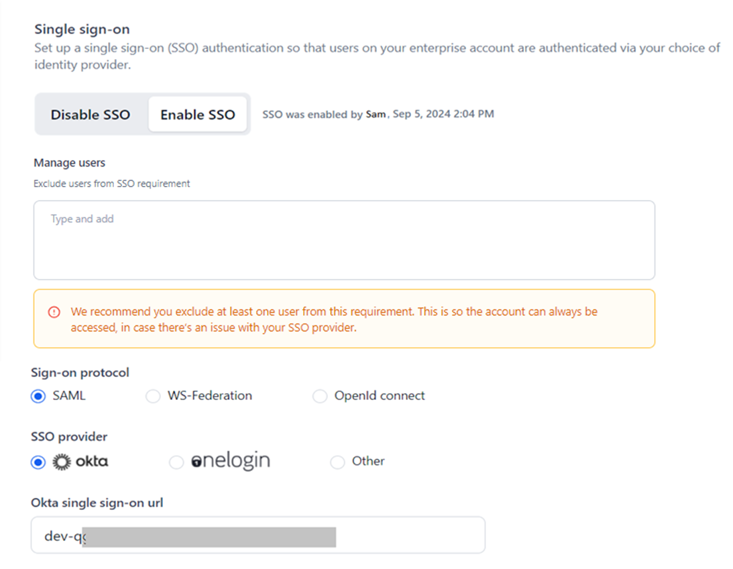This screenshot has height=569, width=733.
Task: Click the Okta provider logo icon
Action: 60,462
